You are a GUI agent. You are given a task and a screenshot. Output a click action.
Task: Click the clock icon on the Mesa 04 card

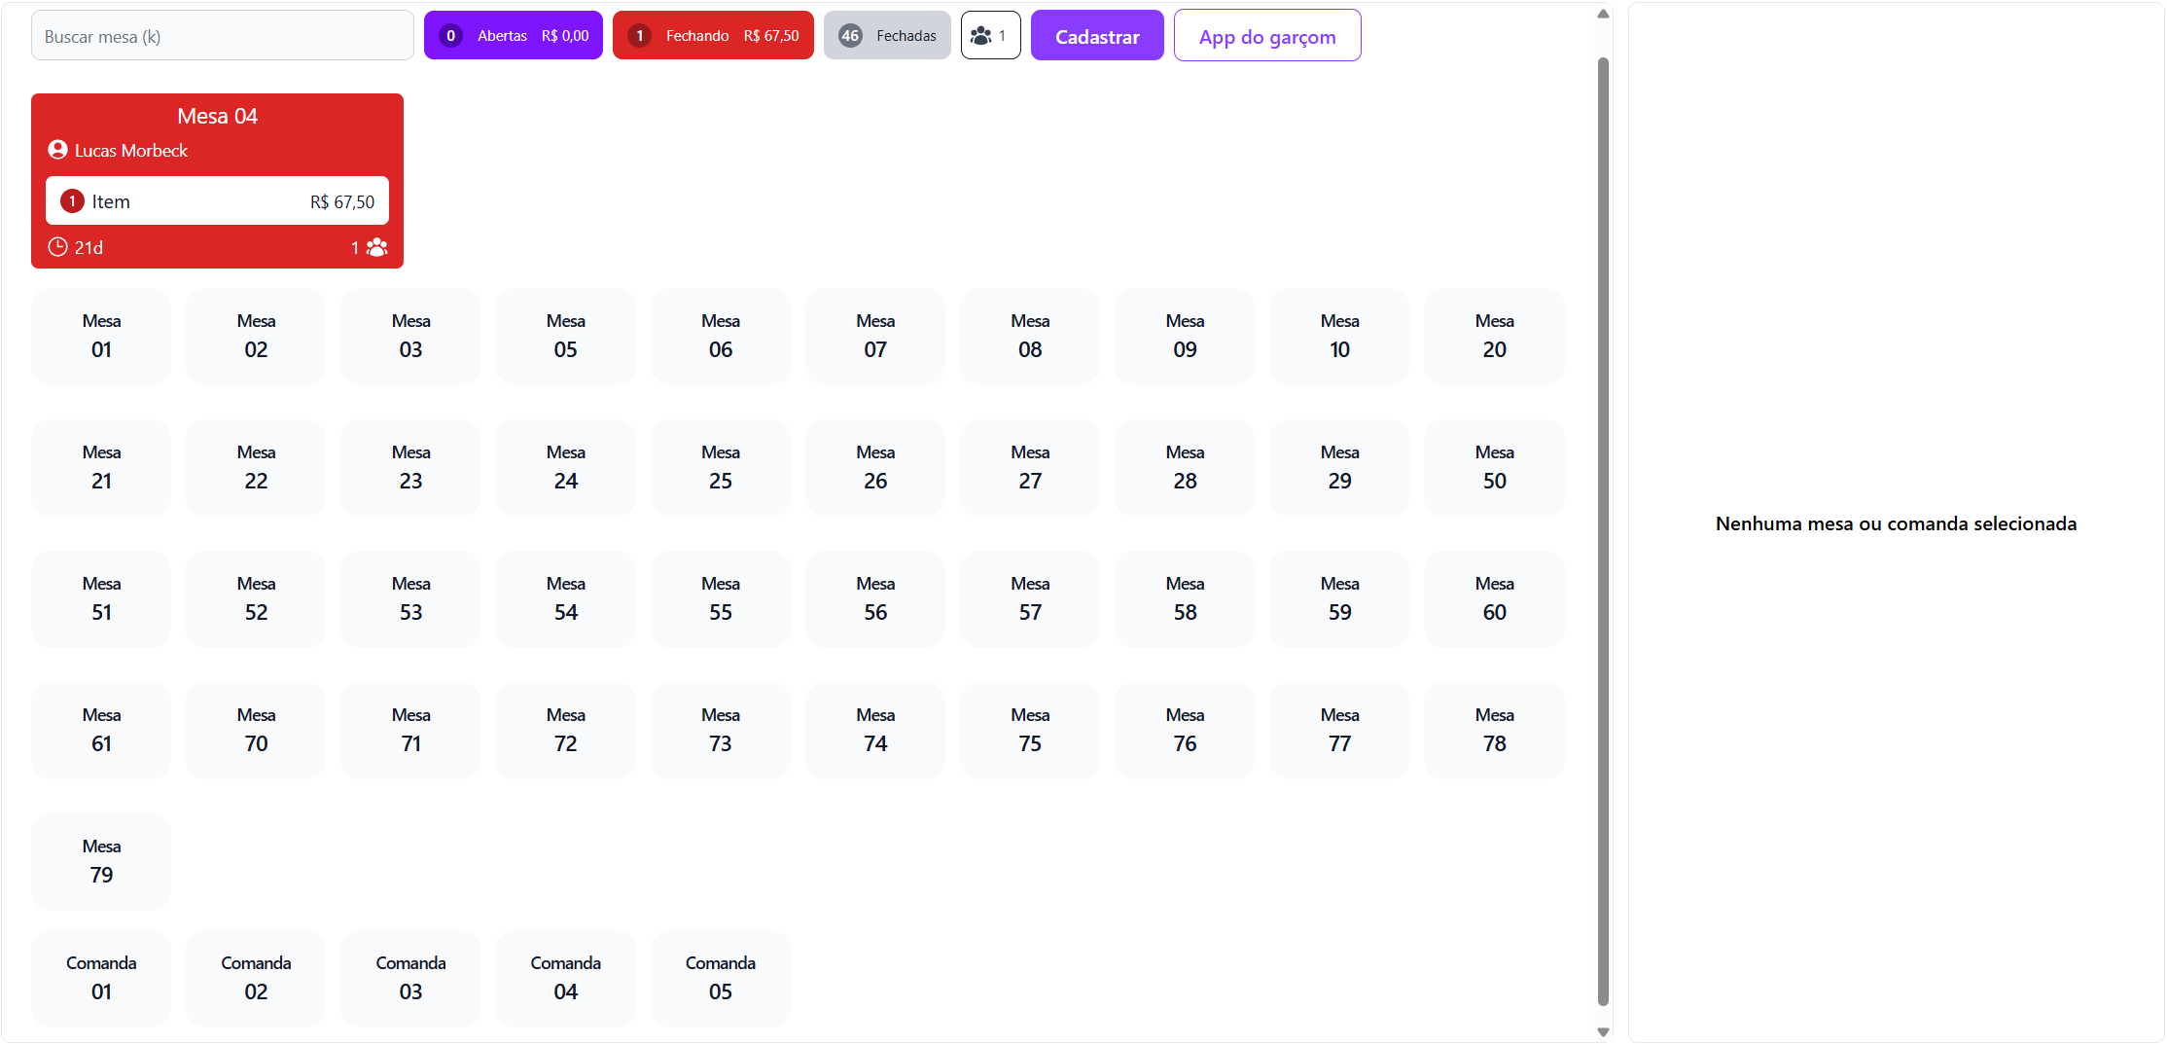57,247
